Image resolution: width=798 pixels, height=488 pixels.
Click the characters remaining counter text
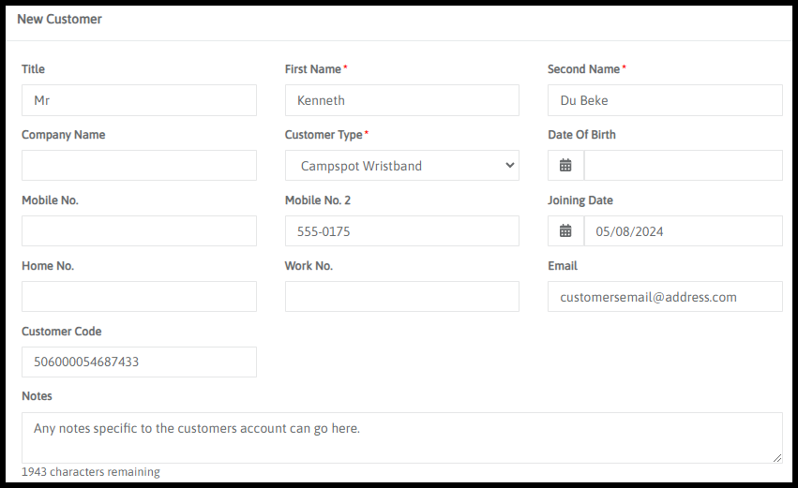coord(91,472)
